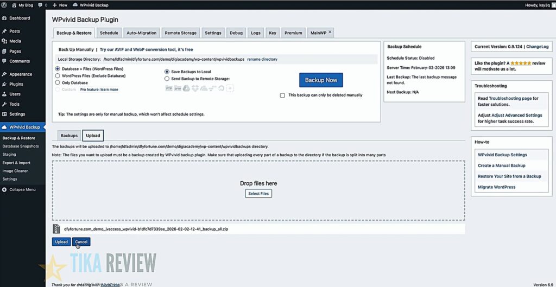Open Staging in the sidebar submenu
556x287 pixels.
point(9,155)
